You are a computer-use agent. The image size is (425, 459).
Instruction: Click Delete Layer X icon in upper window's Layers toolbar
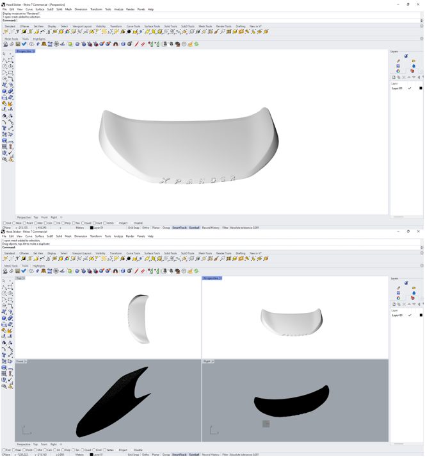coord(404,78)
